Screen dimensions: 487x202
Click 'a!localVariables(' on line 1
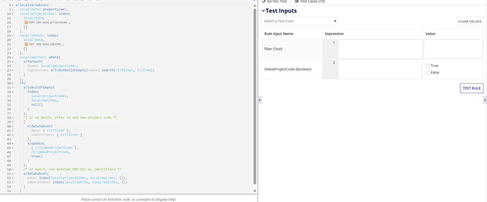click(32, 5)
